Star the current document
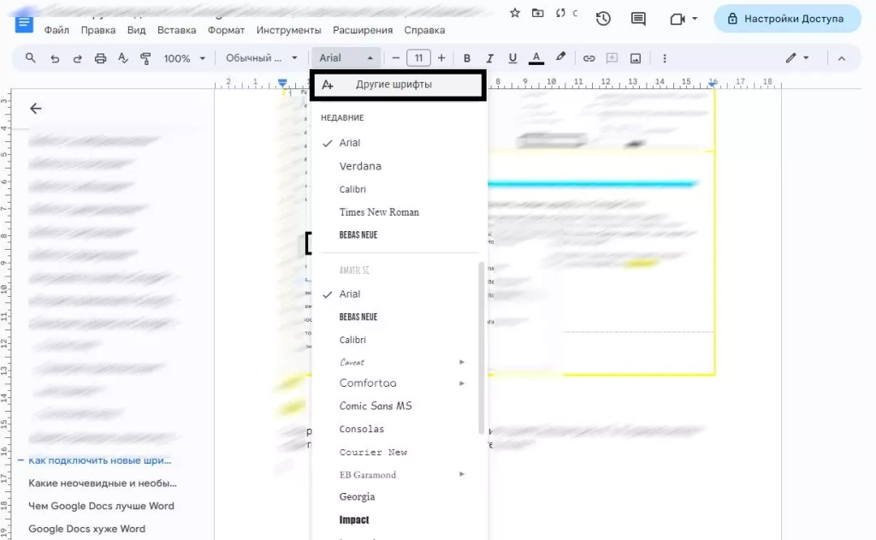876x540 pixels. pos(514,14)
